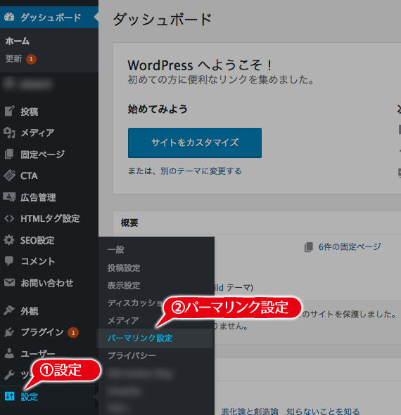The width and height of the screenshot is (401, 415).
Task: Select 一般 in the settings submenu
Action: (115, 249)
